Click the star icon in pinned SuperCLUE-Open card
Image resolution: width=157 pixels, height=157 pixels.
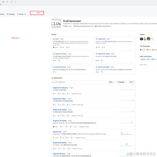(54, 60)
